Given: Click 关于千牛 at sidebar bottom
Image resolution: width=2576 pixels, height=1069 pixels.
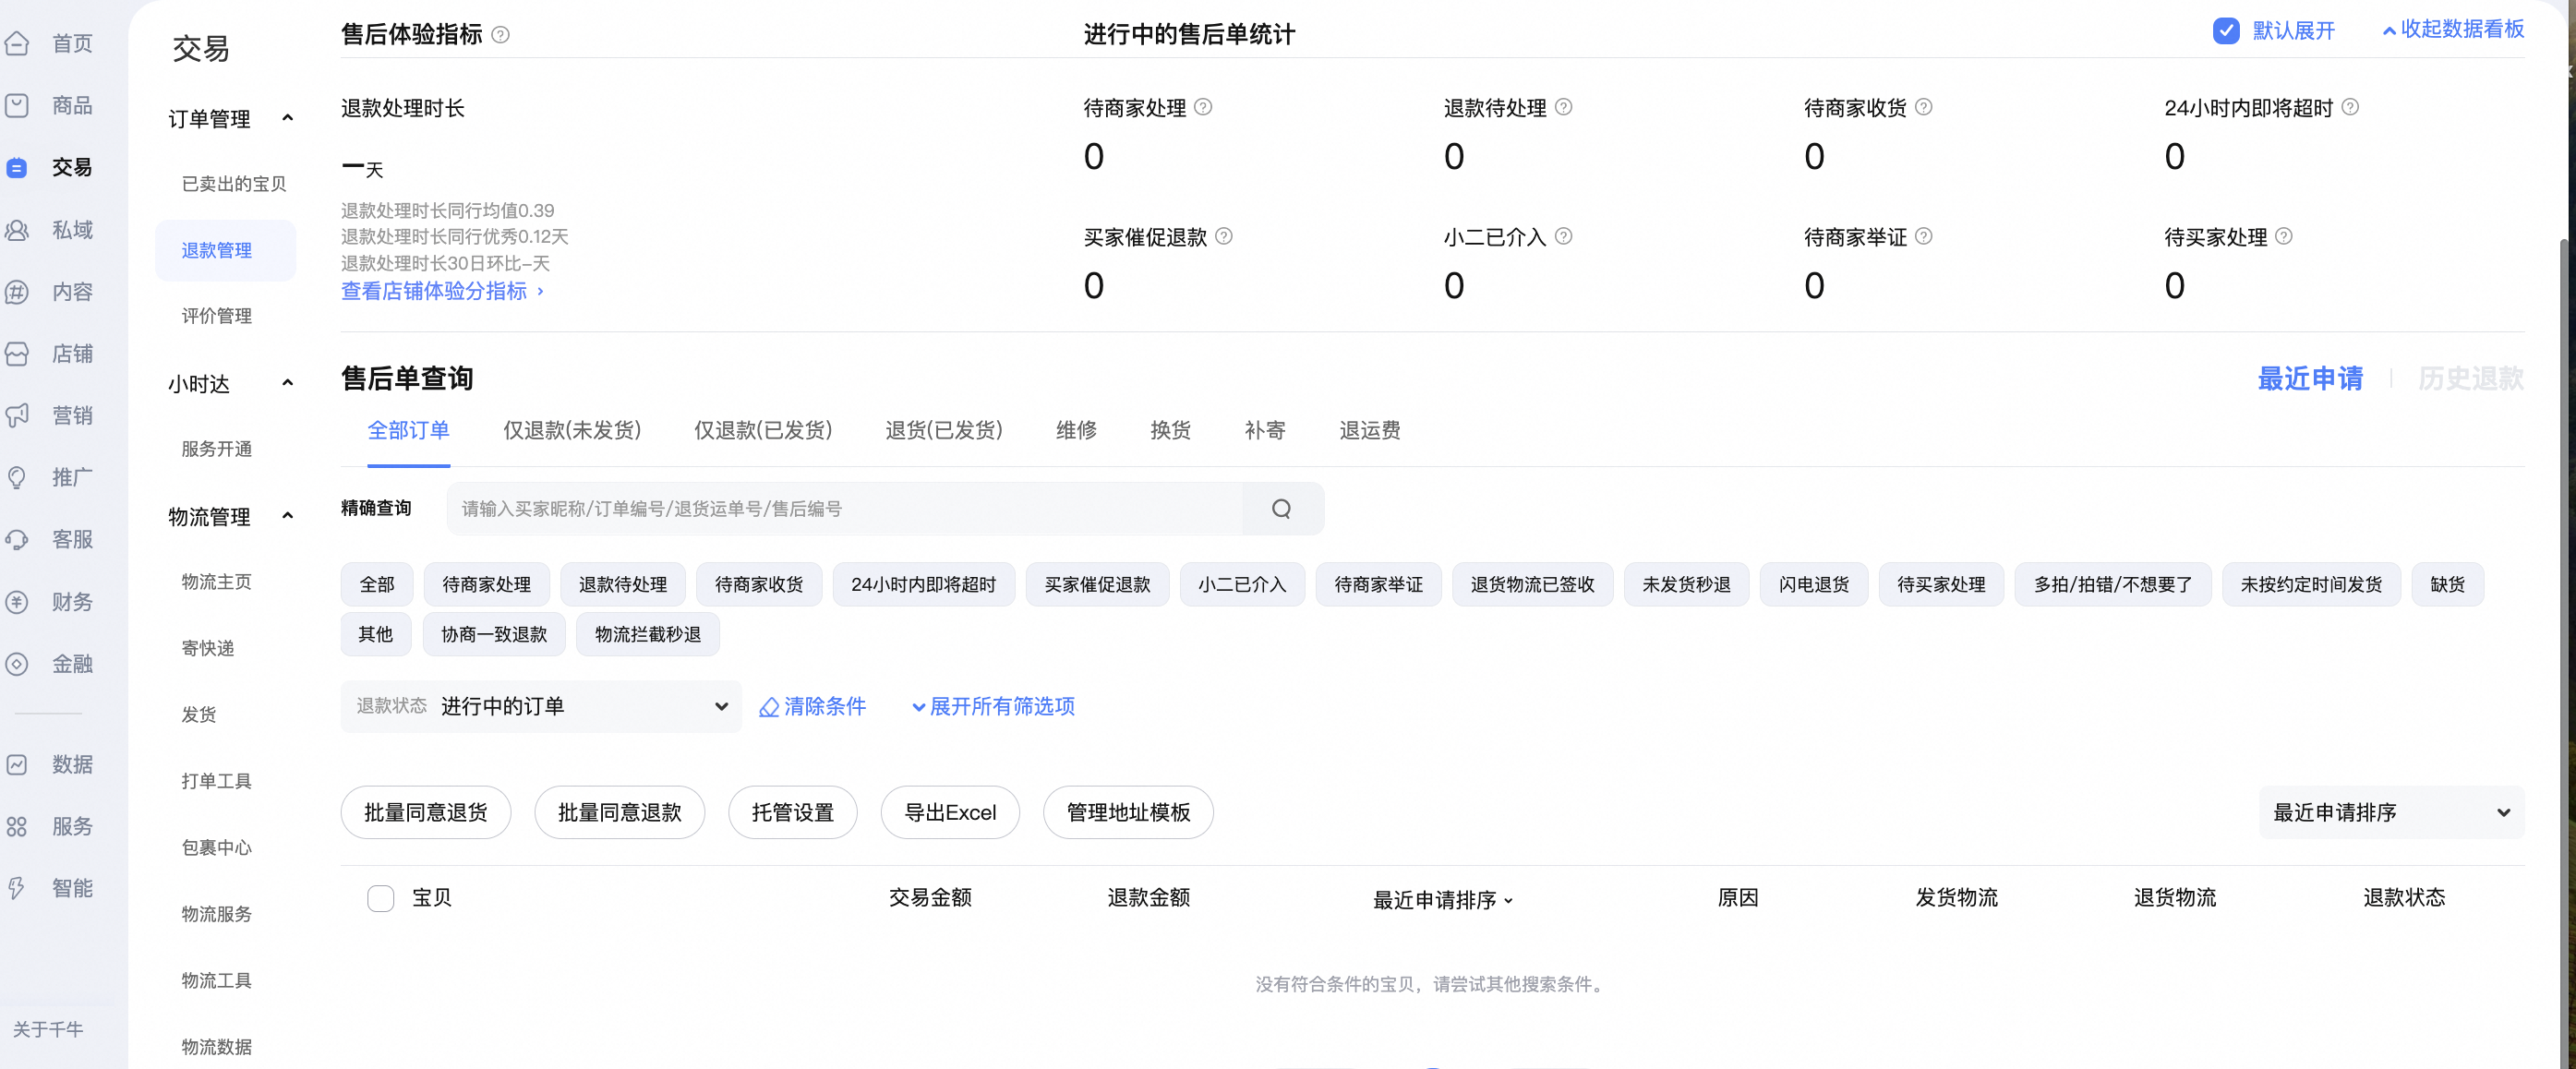Looking at the screenshot, I should (48, 1029).
